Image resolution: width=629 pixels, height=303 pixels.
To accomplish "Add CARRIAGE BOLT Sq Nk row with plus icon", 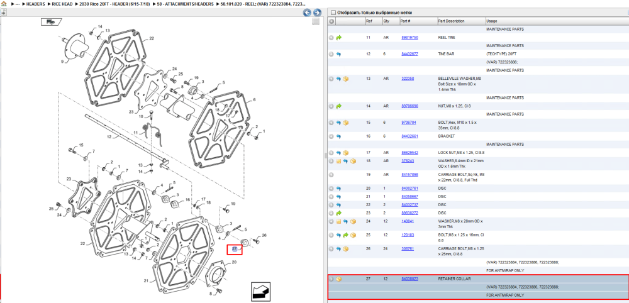I will [x=331, y=175].
